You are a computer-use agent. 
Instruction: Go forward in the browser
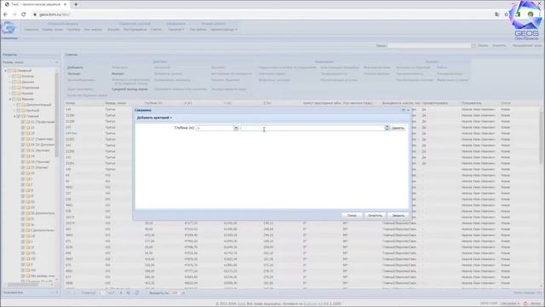14,14
